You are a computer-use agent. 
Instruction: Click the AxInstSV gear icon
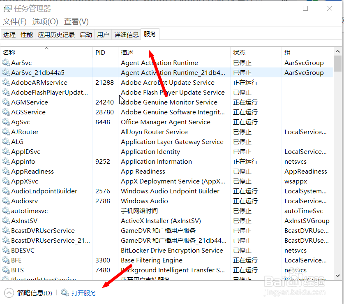pos(6,221)
